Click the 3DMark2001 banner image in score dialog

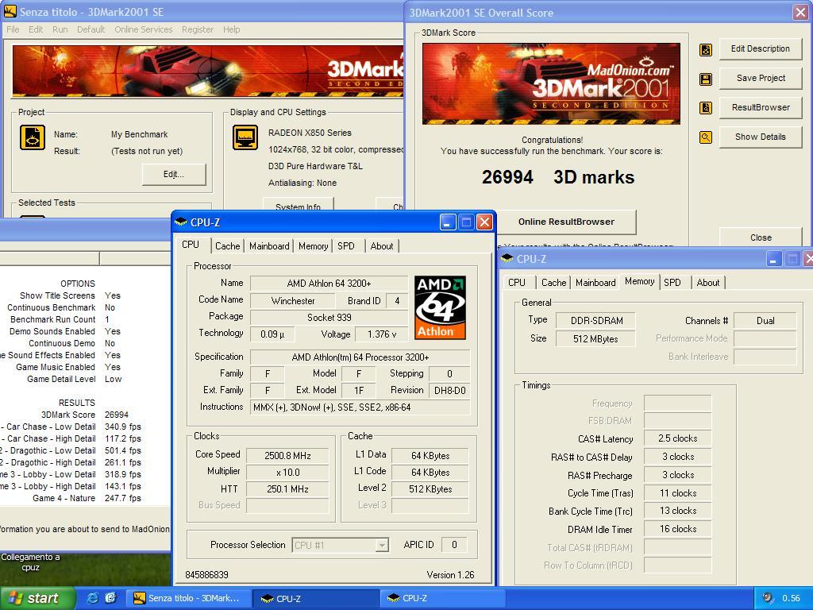551,83
